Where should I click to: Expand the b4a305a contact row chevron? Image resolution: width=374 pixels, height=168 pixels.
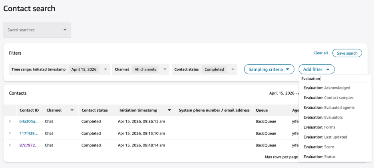[x=10, y=121]
